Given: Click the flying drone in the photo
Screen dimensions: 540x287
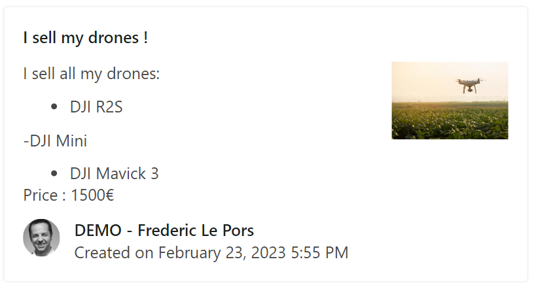Looking at the screenshot, I should tap(469, 85).
